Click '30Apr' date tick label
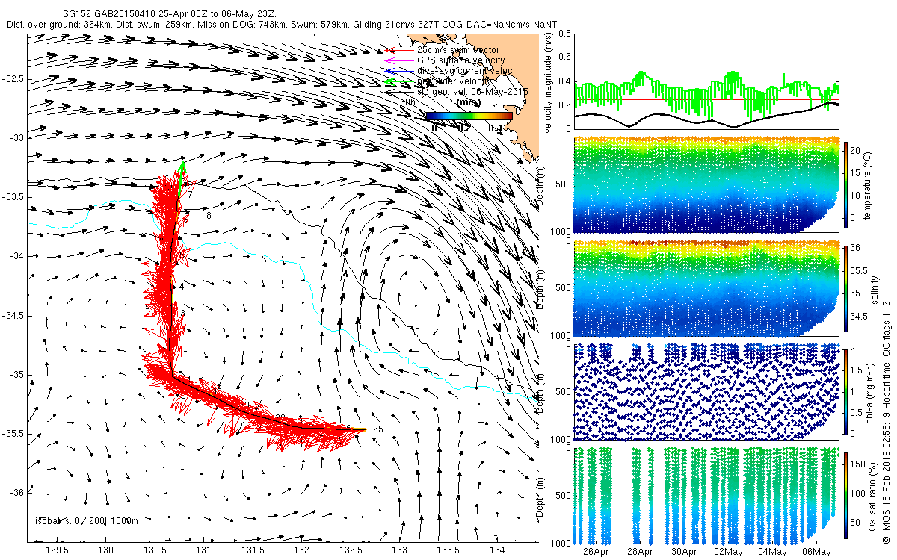This screenshot has width=897, height=560. click(684, 552)
